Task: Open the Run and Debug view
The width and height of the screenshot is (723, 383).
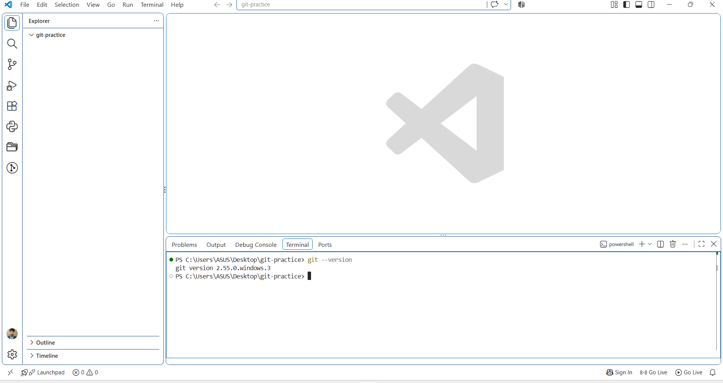Action: point(12,85)
